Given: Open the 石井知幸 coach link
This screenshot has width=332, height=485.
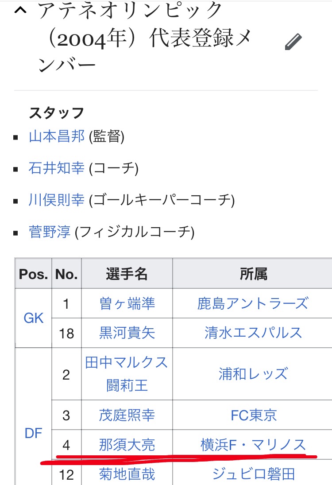Looking at the screenshot, I should tap(56, 168).
